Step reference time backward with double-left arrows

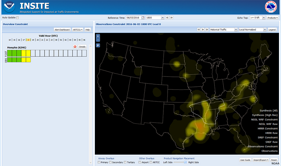pos(167,18)
